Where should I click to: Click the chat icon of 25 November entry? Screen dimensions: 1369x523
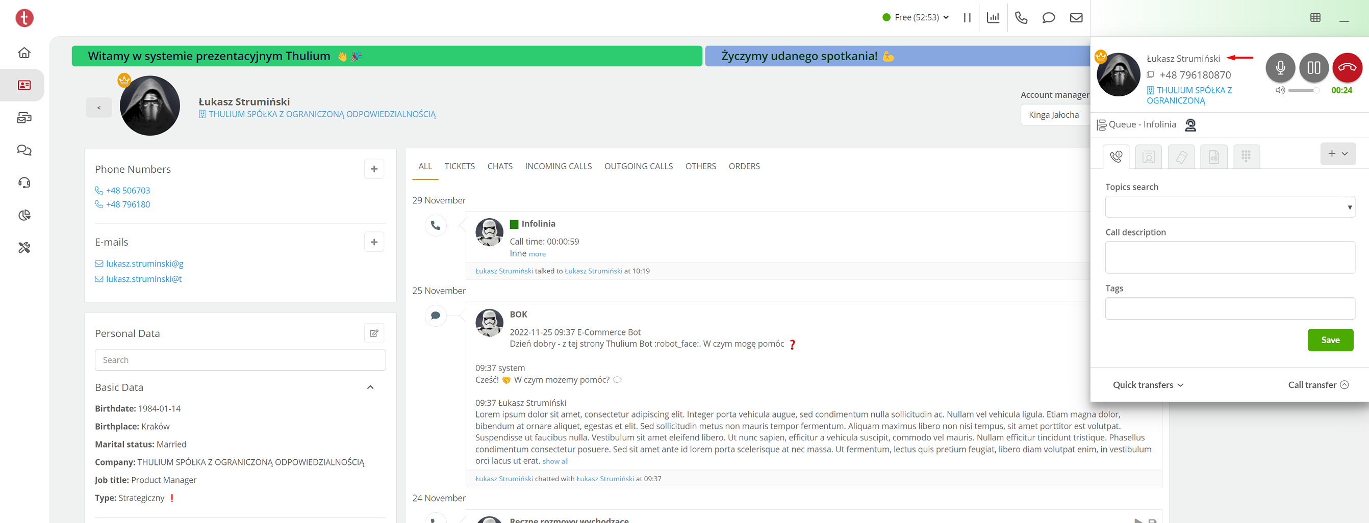click(x=436, y=316)
